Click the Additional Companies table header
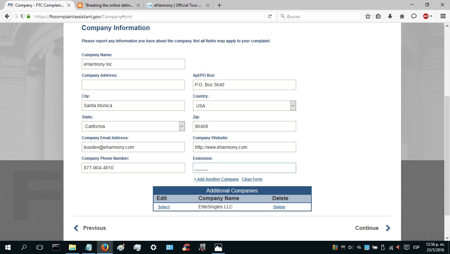 [x=232, y=190]
